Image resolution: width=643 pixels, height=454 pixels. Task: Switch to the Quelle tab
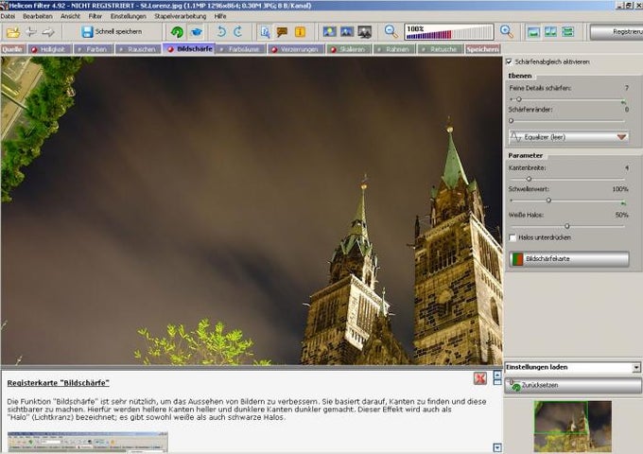pyautogui.click(x=12, y=49)
